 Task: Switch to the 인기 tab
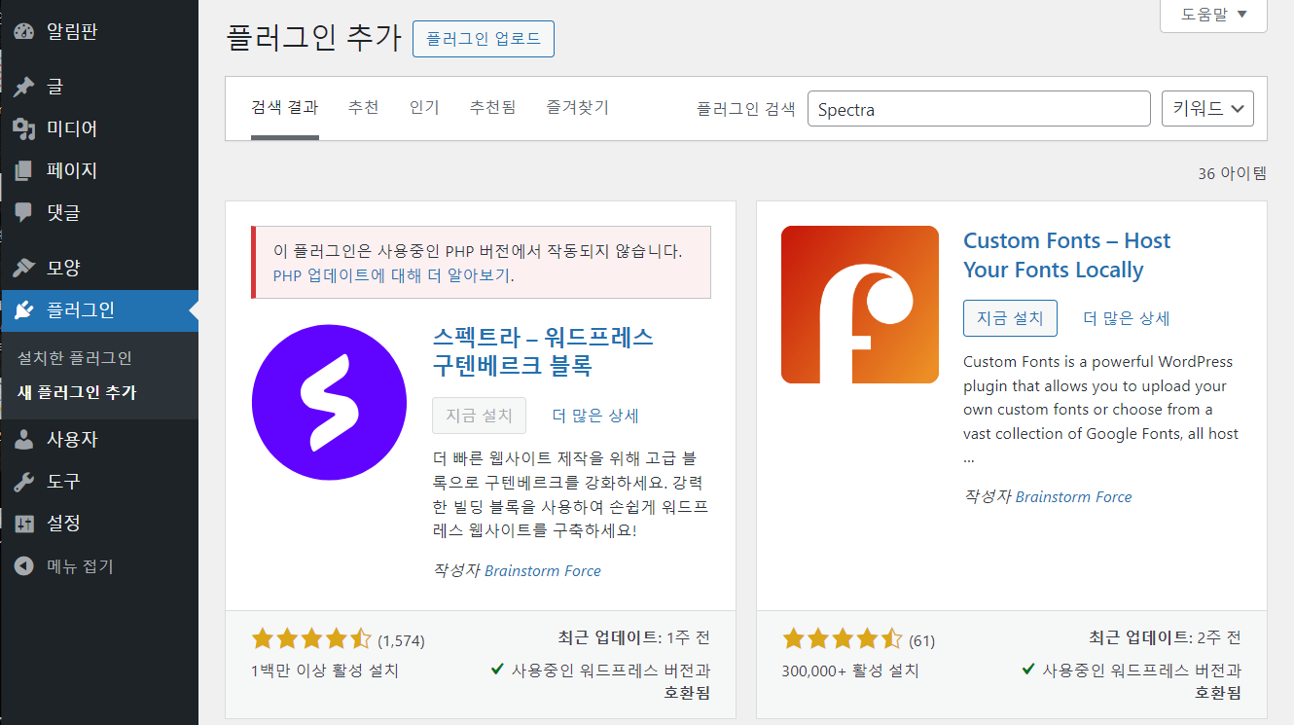pos(424,108)
